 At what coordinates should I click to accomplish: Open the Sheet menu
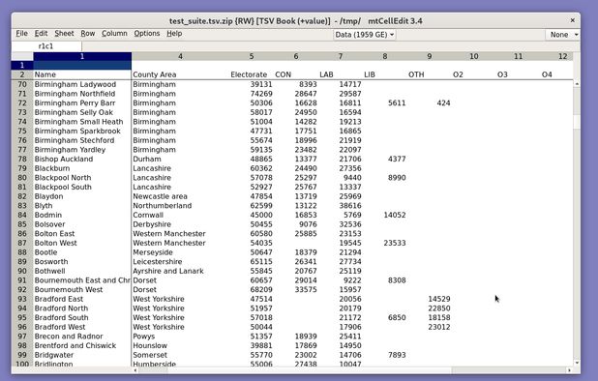pyautogui.click(x=64, y=34)
